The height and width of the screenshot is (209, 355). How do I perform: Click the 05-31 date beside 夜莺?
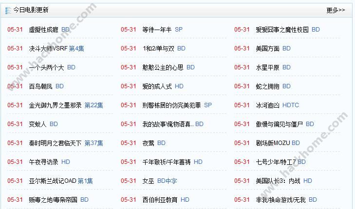click(129, 143)
